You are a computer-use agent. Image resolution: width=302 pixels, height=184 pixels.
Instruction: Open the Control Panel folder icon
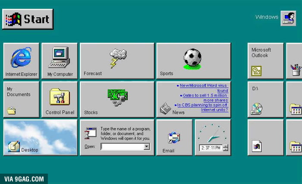60,97
